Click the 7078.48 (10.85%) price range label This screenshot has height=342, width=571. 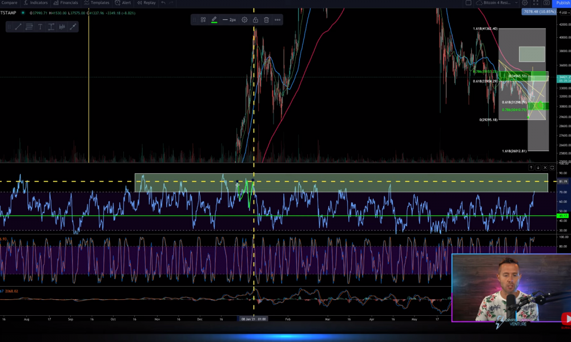pyautogui.click(x=539, y=11)
